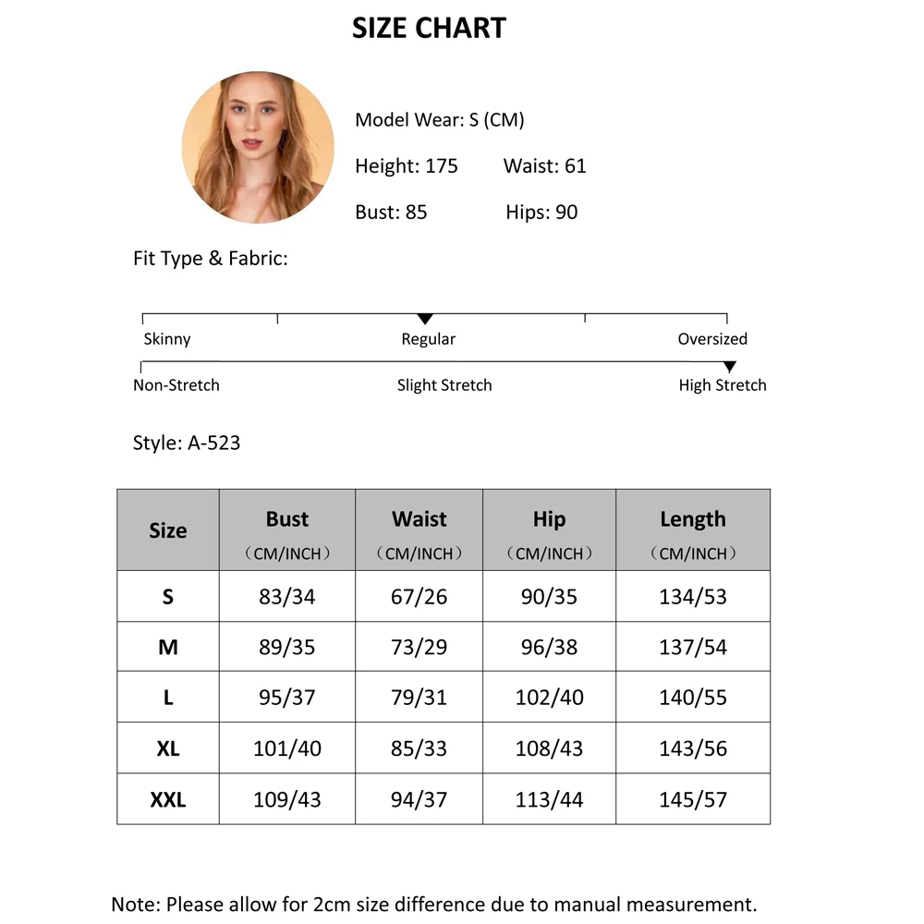Click the Non-Stretch fabric label
This screenshot has height=924, width=924.
pyautogui.click(x=176, y=385)
